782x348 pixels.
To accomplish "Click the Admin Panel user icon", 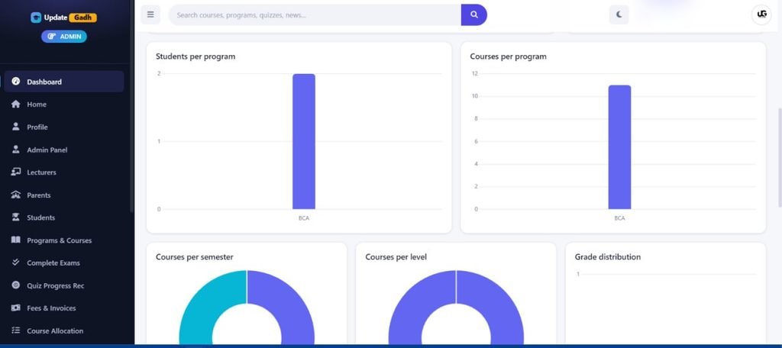I will [15, 150].
